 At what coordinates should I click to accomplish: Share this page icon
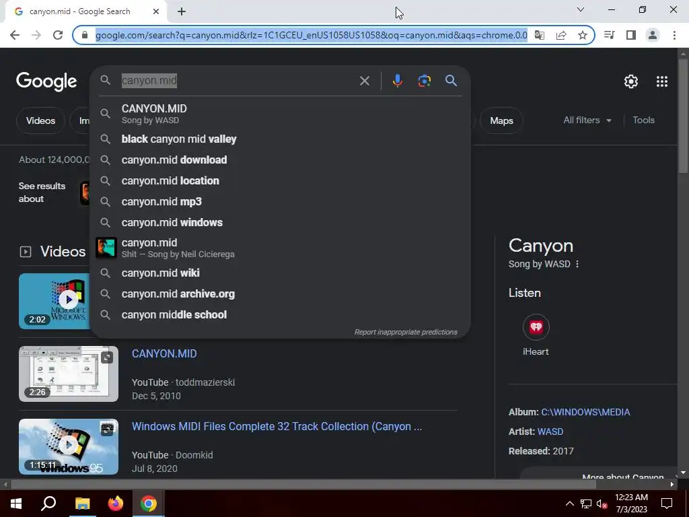(x=561, y=35)
